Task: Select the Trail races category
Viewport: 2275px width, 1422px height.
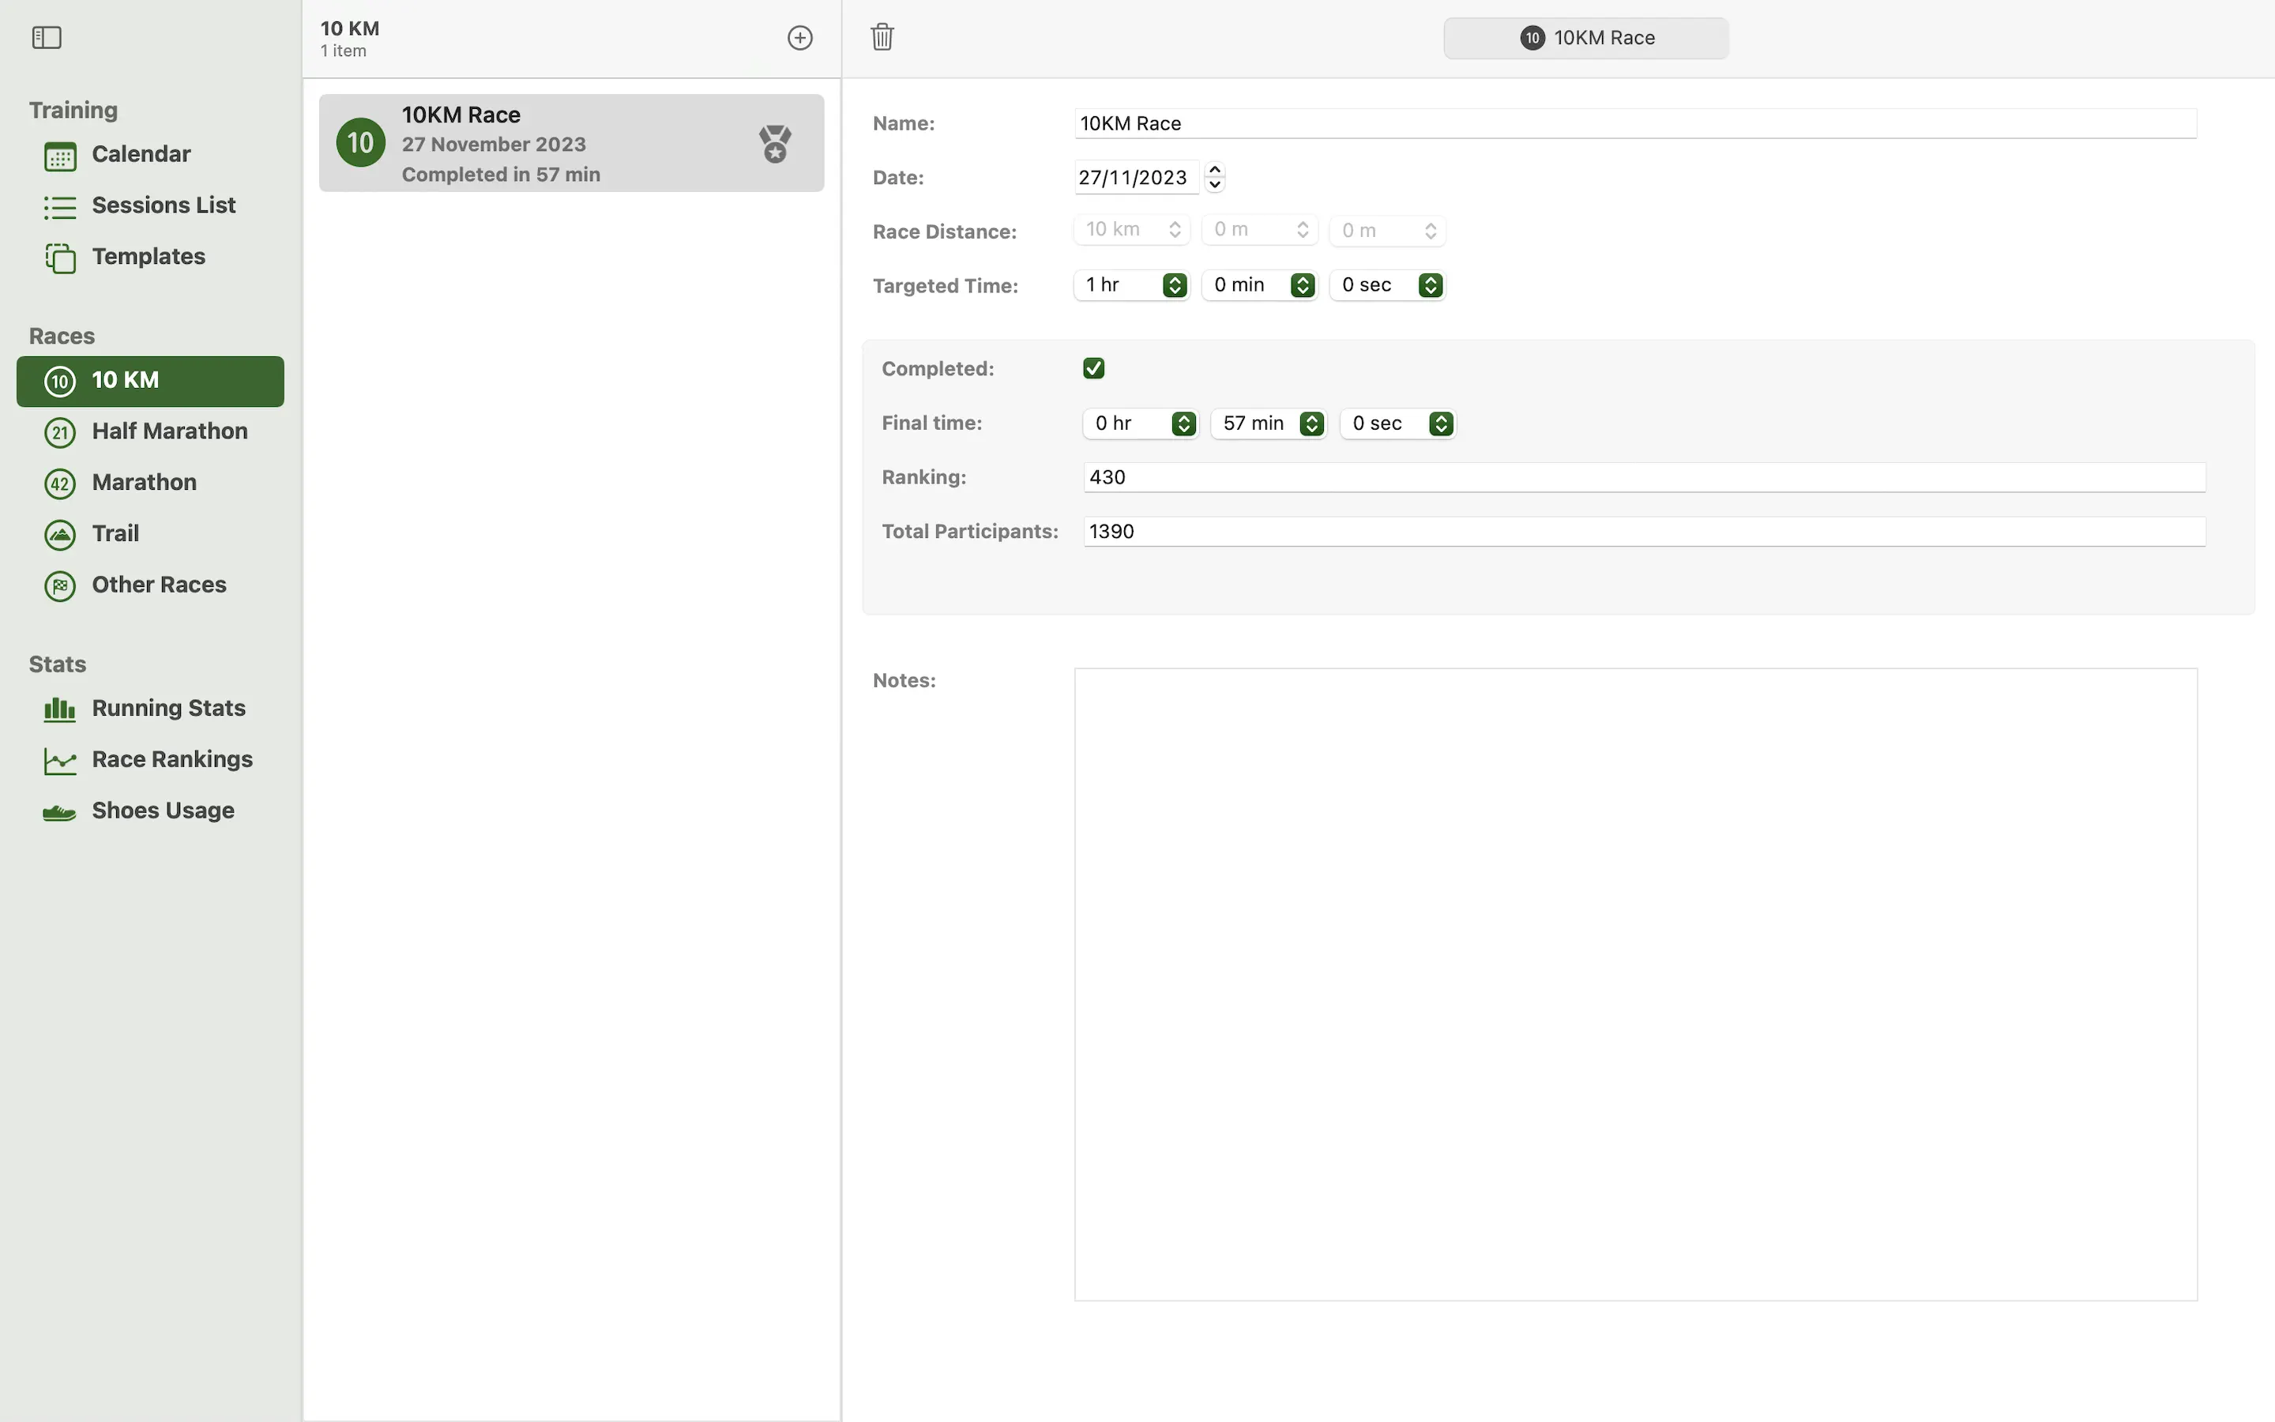Action: click(x=115, y=533)
